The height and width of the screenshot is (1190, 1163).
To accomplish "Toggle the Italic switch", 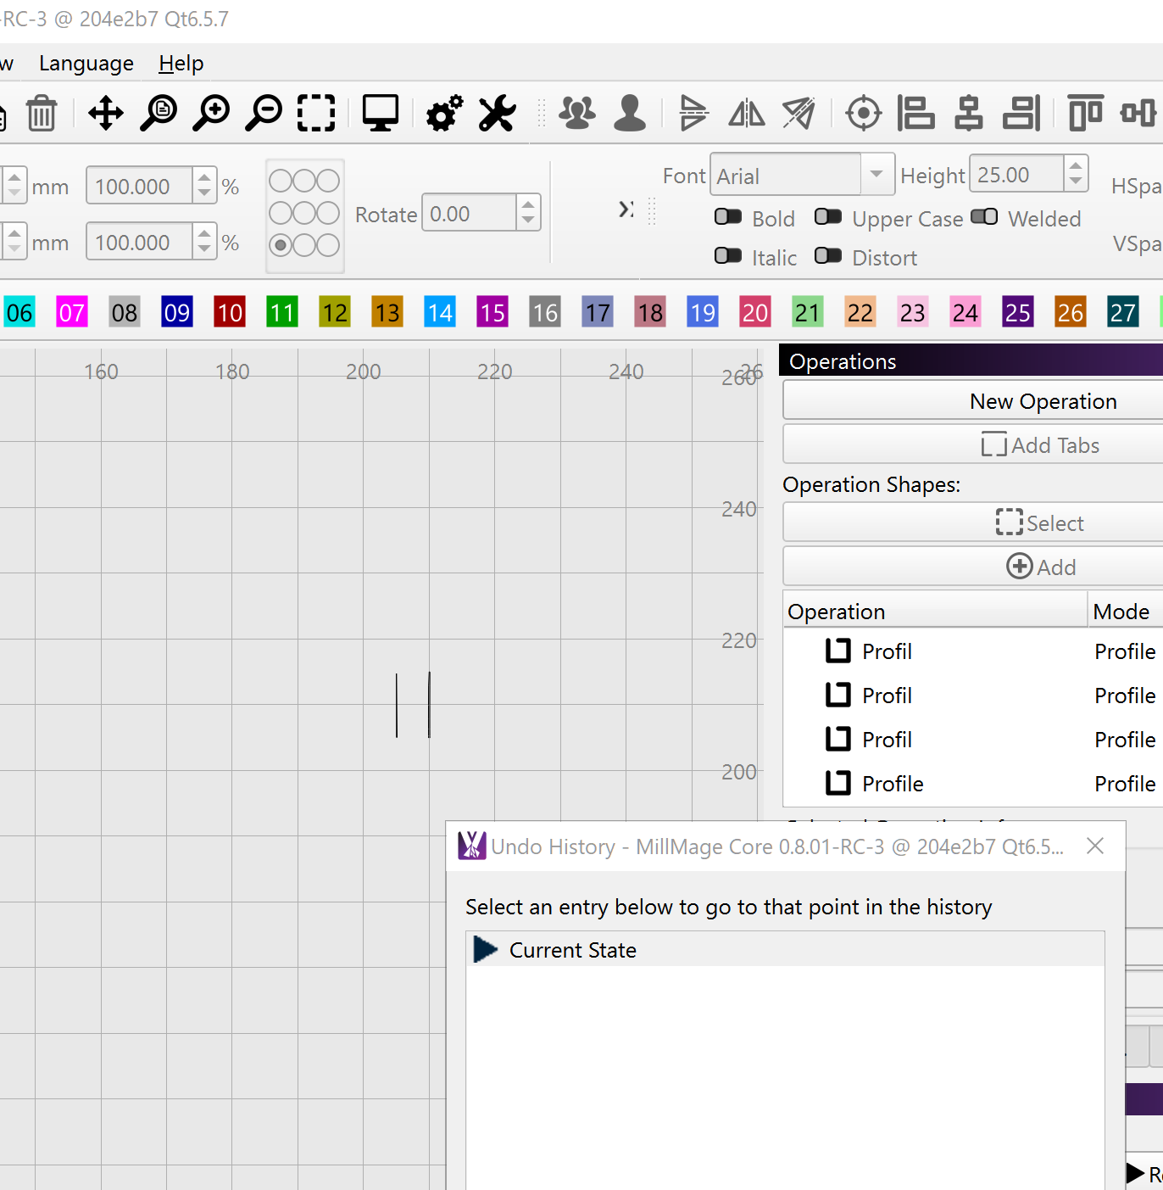I will point(728,256).
